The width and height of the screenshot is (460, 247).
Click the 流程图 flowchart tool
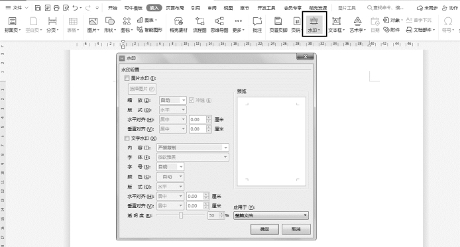(x=200, y=25)
